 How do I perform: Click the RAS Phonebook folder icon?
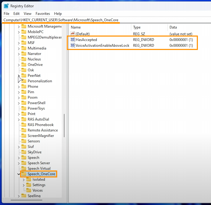pyautogui.click(x=24, y=125)
